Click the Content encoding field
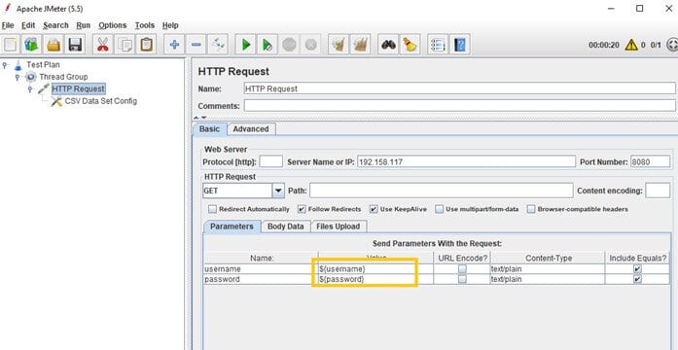 (x=658, y=191)
